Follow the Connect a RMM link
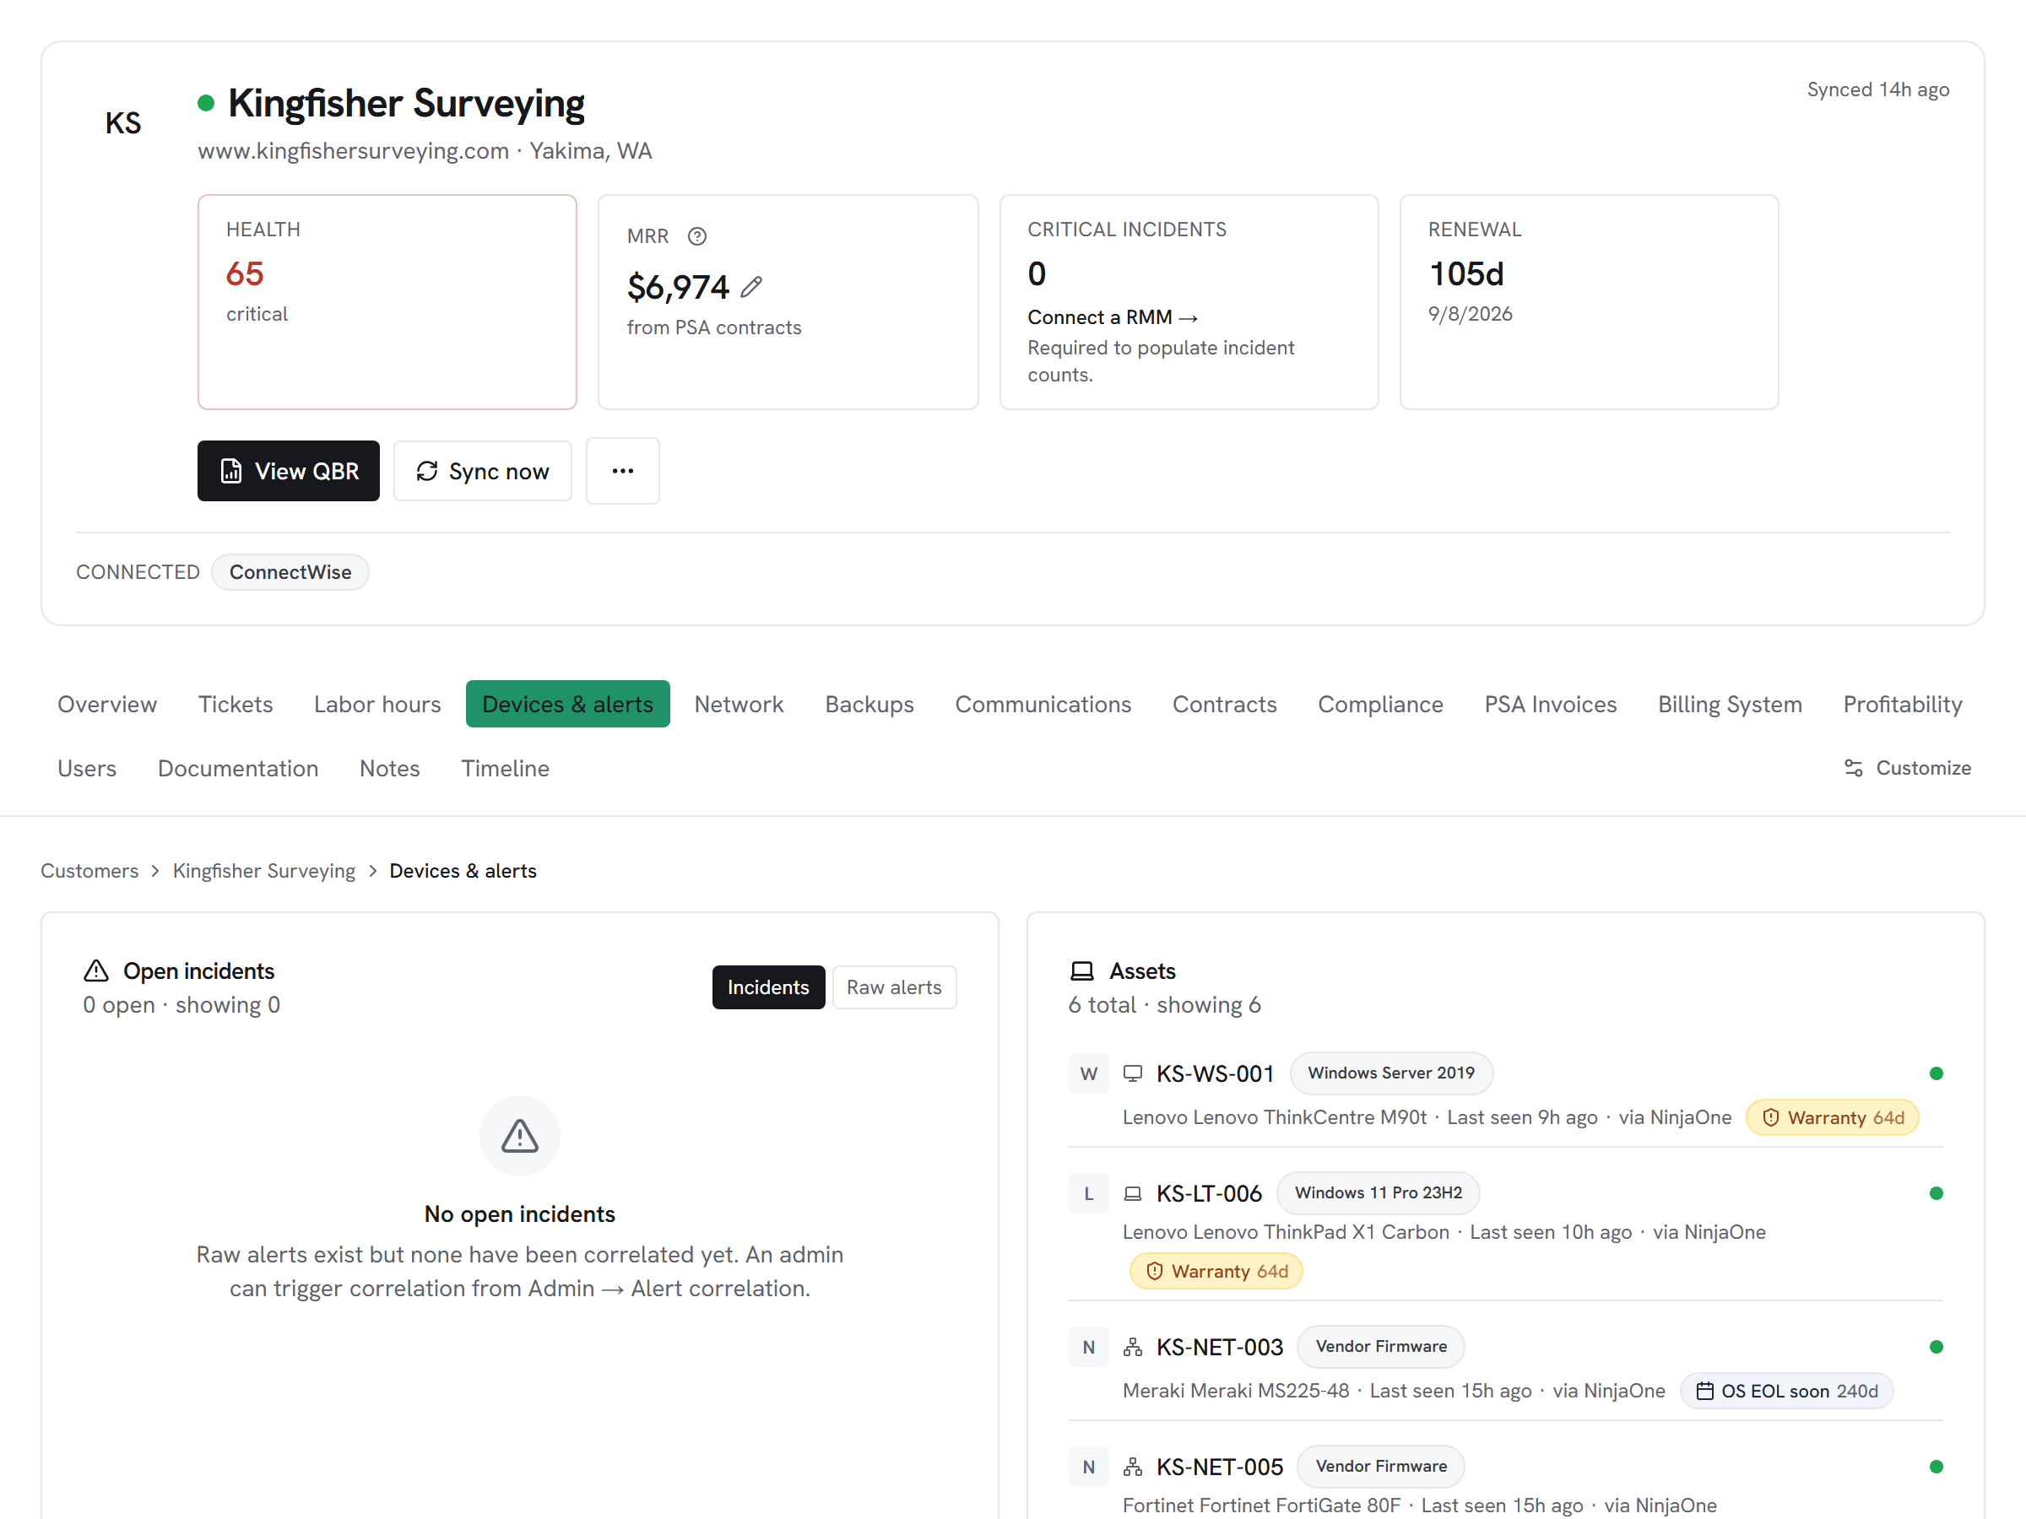 click(x=1112, y=316)
